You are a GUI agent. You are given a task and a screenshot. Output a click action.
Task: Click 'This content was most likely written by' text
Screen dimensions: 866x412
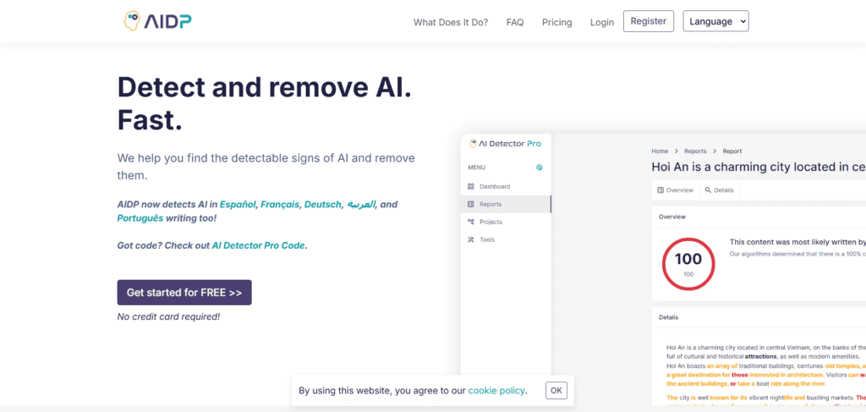[x=797, y=242]
